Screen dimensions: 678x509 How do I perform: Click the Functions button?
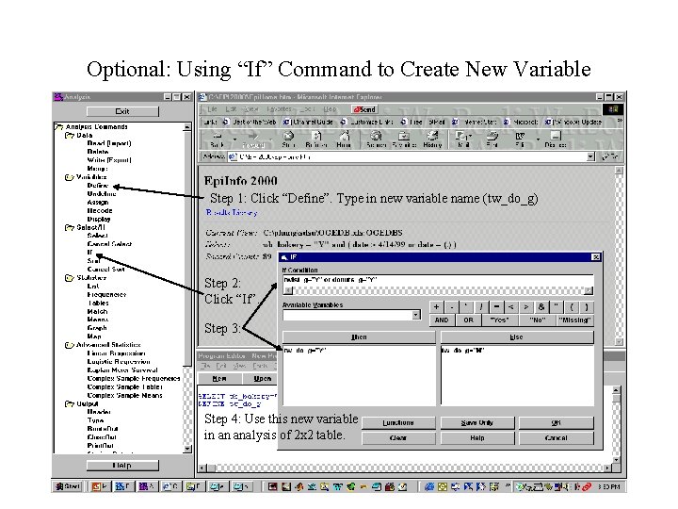(398, 423)
